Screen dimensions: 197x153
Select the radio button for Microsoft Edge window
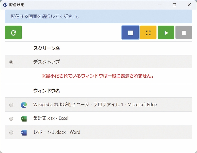[x=11, y=105]
